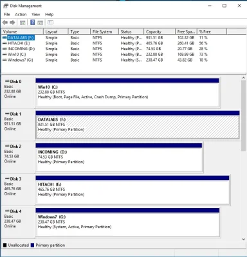Viewport: 247px width, 257px height.
Task: Open the File menu
Action: coord(7,14)
